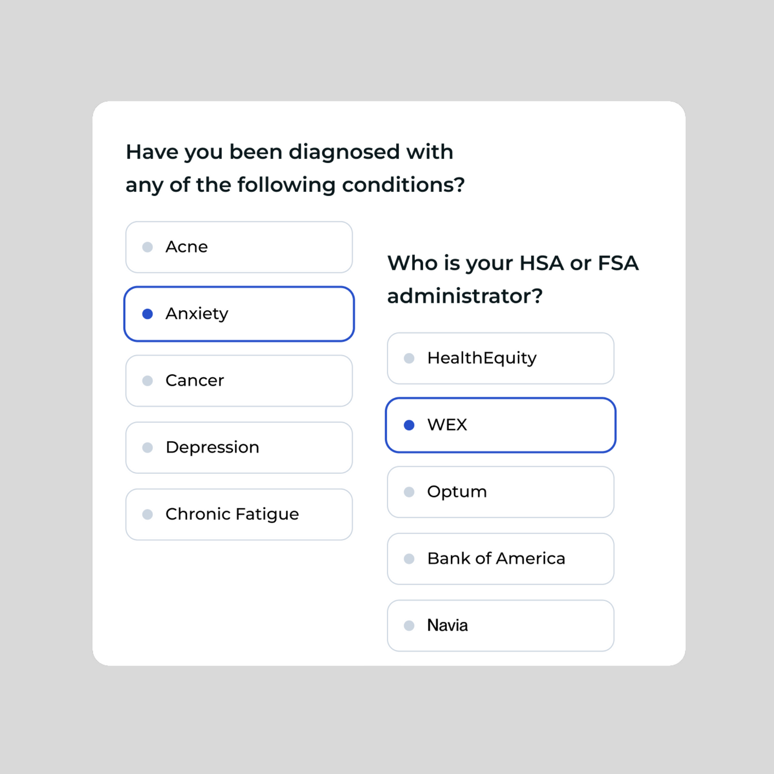Click the Chronic Fatigue label text

point(232,514)
